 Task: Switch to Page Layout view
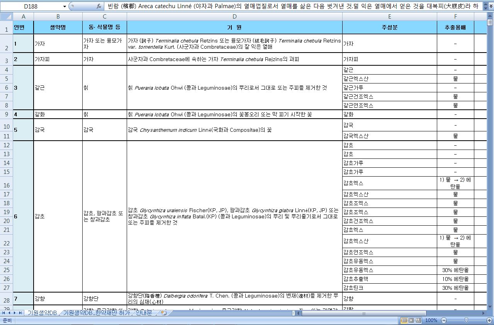pyautogui.click(x=411, y=320)
